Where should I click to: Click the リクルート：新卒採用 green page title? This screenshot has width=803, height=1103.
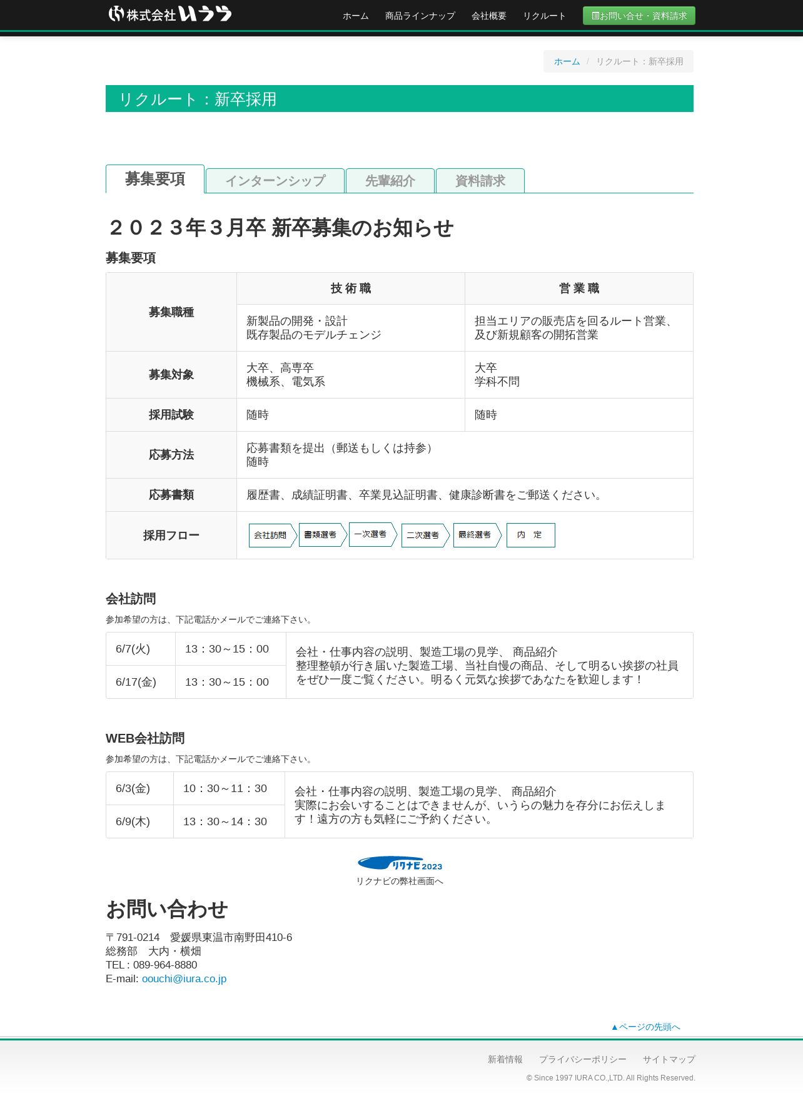coord(400,99)
